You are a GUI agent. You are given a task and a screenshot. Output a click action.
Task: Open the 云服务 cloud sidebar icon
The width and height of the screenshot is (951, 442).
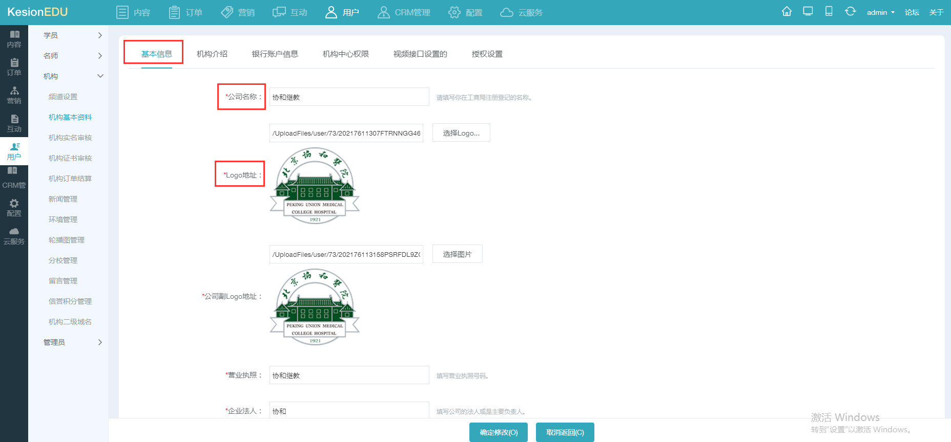point(14,236)
